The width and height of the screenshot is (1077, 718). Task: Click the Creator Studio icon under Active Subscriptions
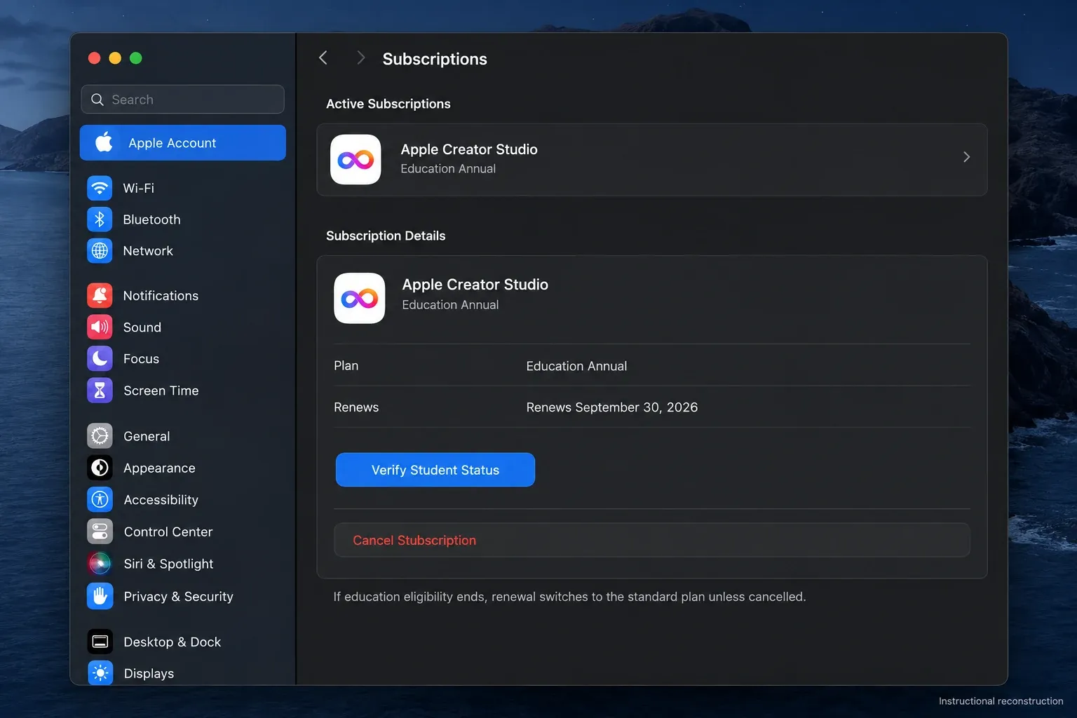coord(355,160)
